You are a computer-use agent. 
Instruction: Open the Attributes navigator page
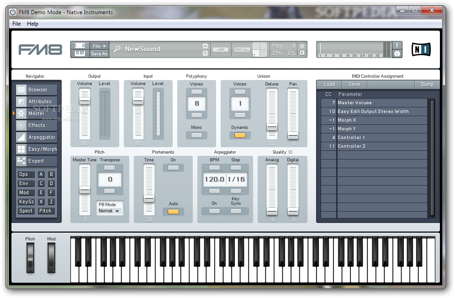click(37, 101)
